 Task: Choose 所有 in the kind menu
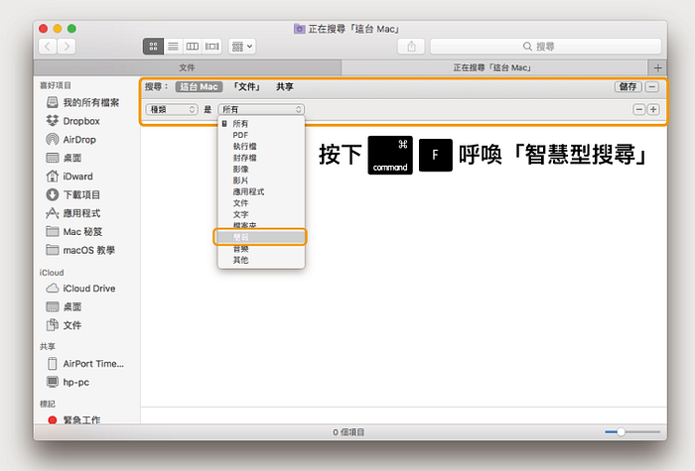pyautogui.click(x=261, y=124)
